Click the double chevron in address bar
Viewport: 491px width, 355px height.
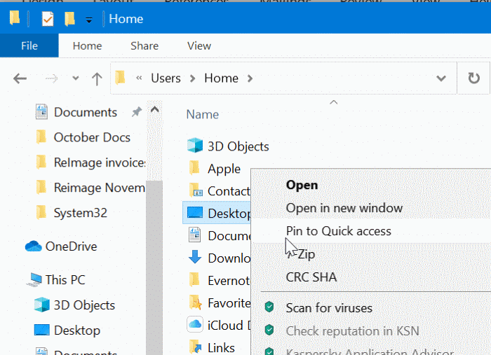coord(139,78)
